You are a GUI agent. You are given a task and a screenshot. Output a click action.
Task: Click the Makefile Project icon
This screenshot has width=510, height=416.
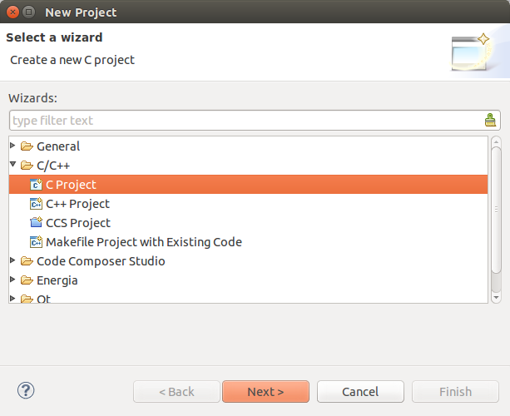pos(36,242)
